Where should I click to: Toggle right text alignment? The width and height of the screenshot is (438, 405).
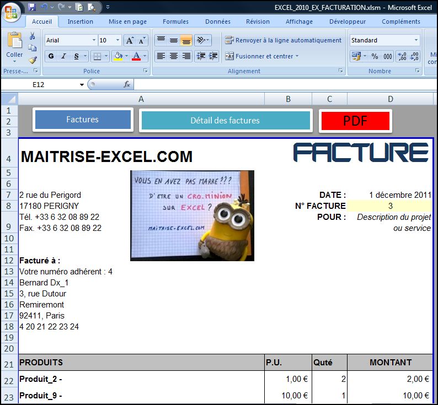tap(186, 56)
